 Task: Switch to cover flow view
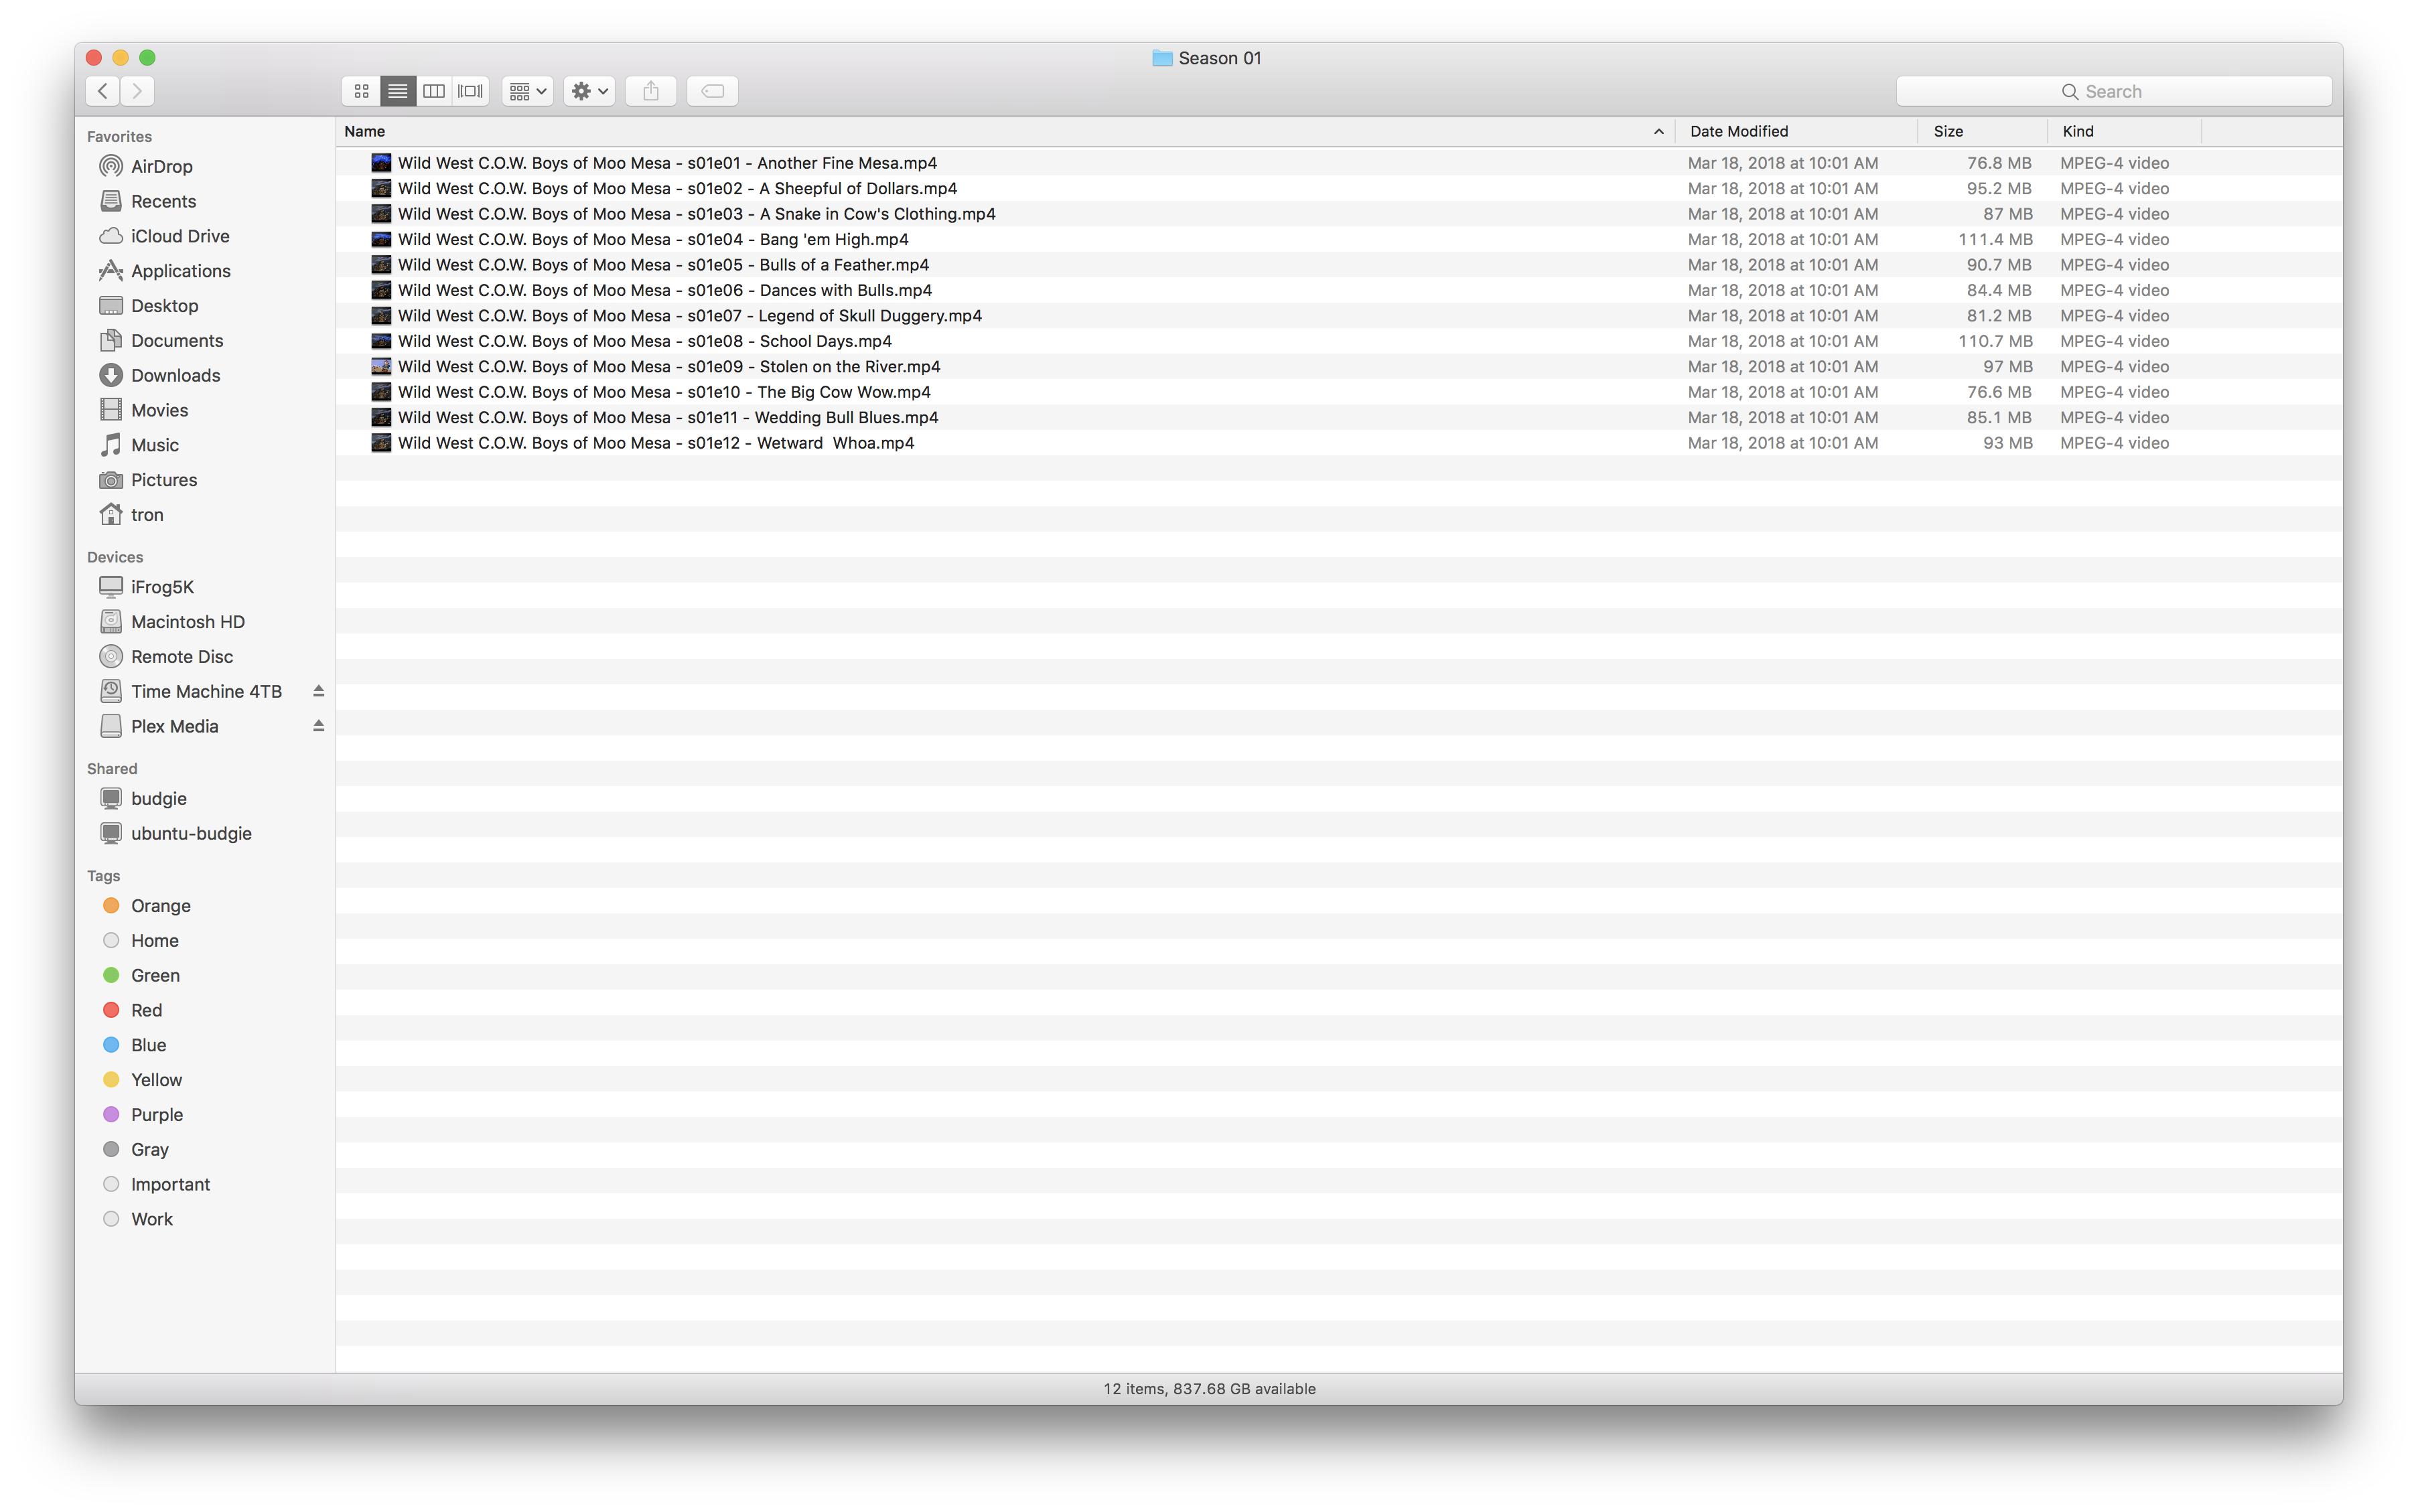470,91
